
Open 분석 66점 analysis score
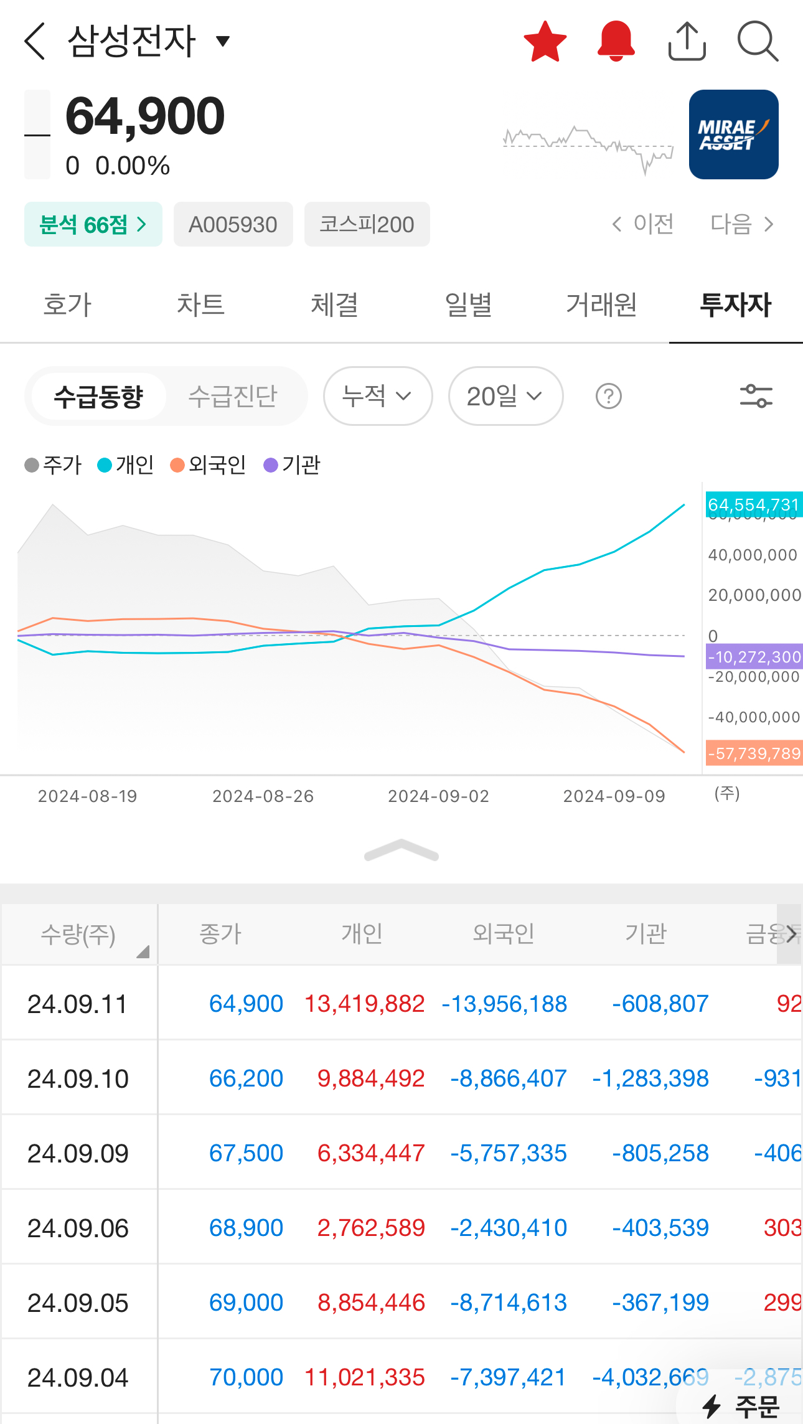pos(93,224)
